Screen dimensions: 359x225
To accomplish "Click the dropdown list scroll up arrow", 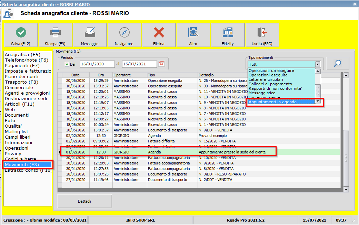I will pos(318,71).
